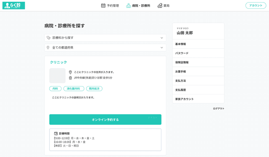269x157 pixels.
Task: Click the clinic thumbnail image
Action: coord(57,76)
